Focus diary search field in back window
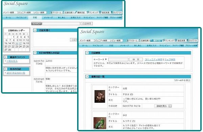This screenshot has height=132, width=203. tap(61, 24)
